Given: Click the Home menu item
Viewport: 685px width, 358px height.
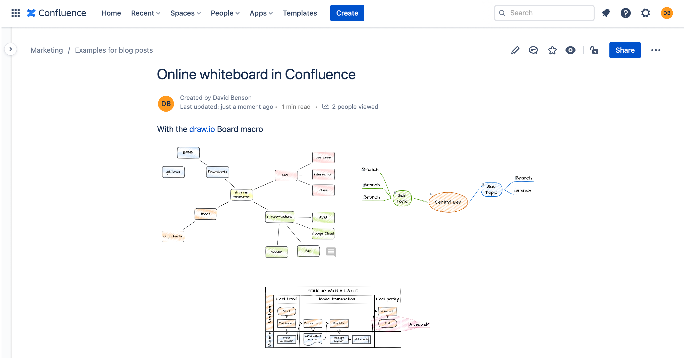Looking at the screenshot, I should [x=111, y=13].
